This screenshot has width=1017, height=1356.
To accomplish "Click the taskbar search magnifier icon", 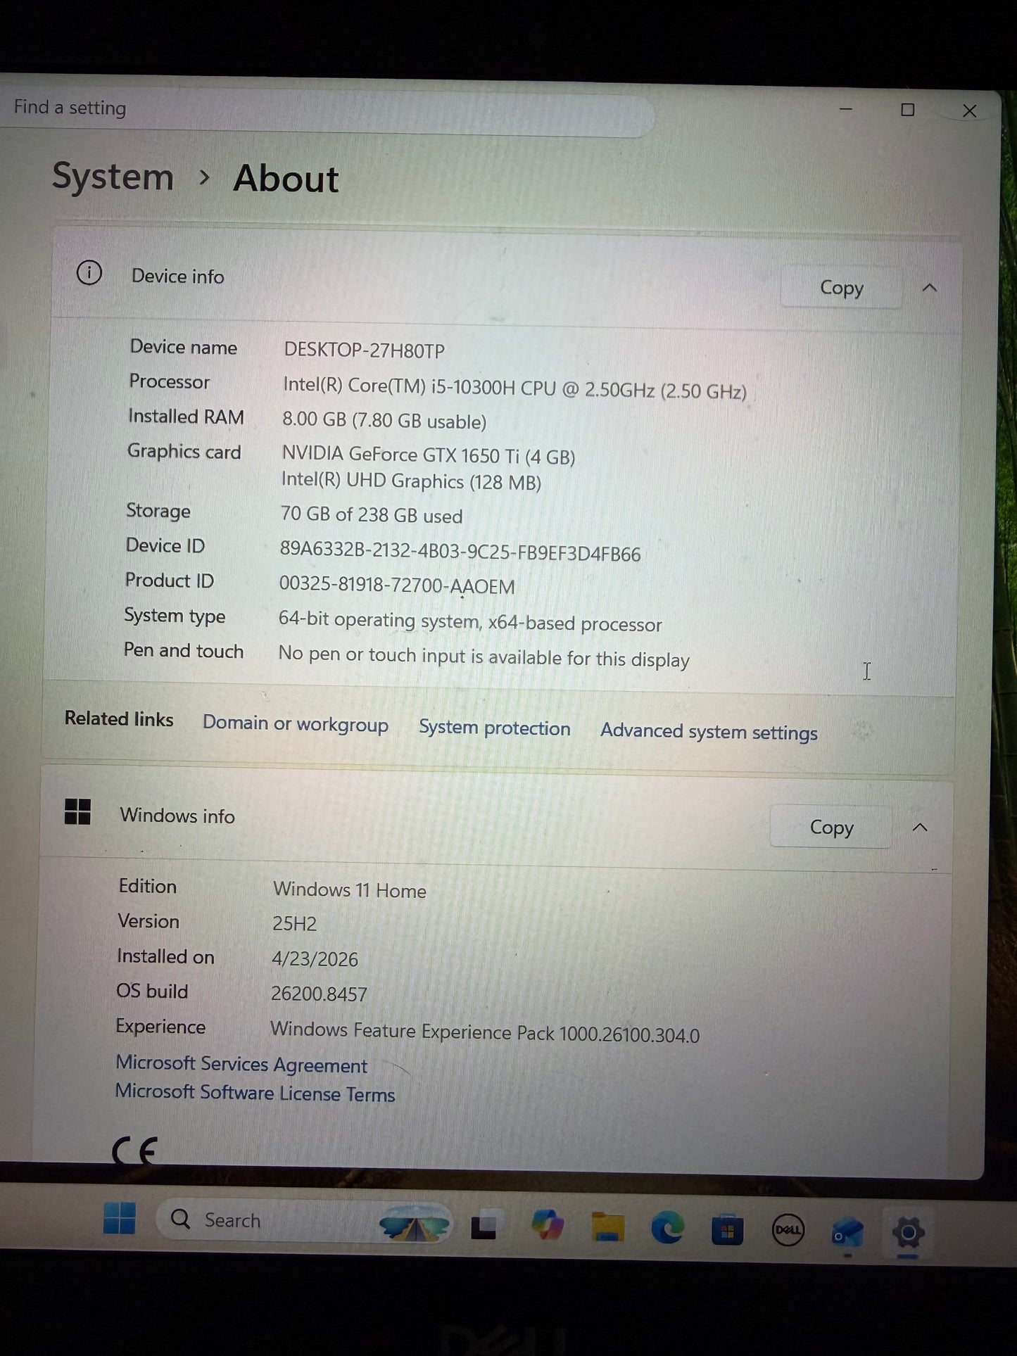I will pyautogui.click(x=181, y=1219).
